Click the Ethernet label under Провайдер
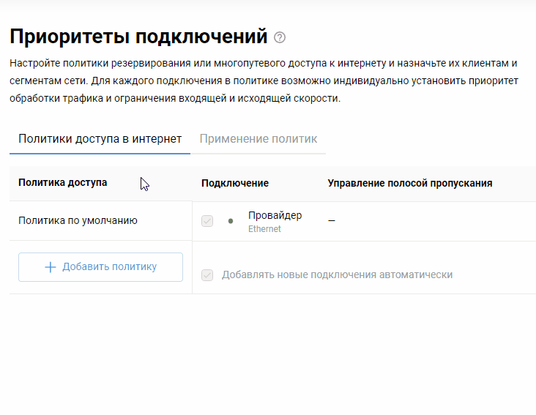 (264, 229)
